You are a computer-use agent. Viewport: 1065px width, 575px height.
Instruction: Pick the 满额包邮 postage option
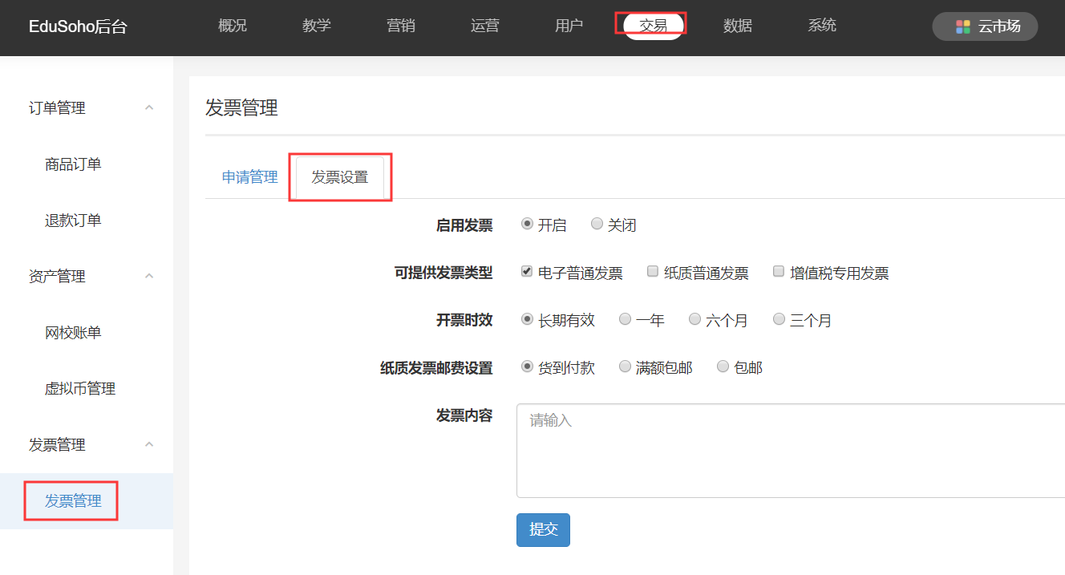(x=626, y=366)
